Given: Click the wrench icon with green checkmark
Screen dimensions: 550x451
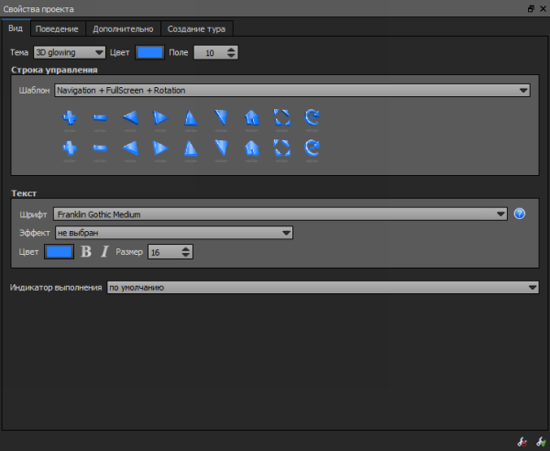Looking at the screenshot, I should 538,441.
